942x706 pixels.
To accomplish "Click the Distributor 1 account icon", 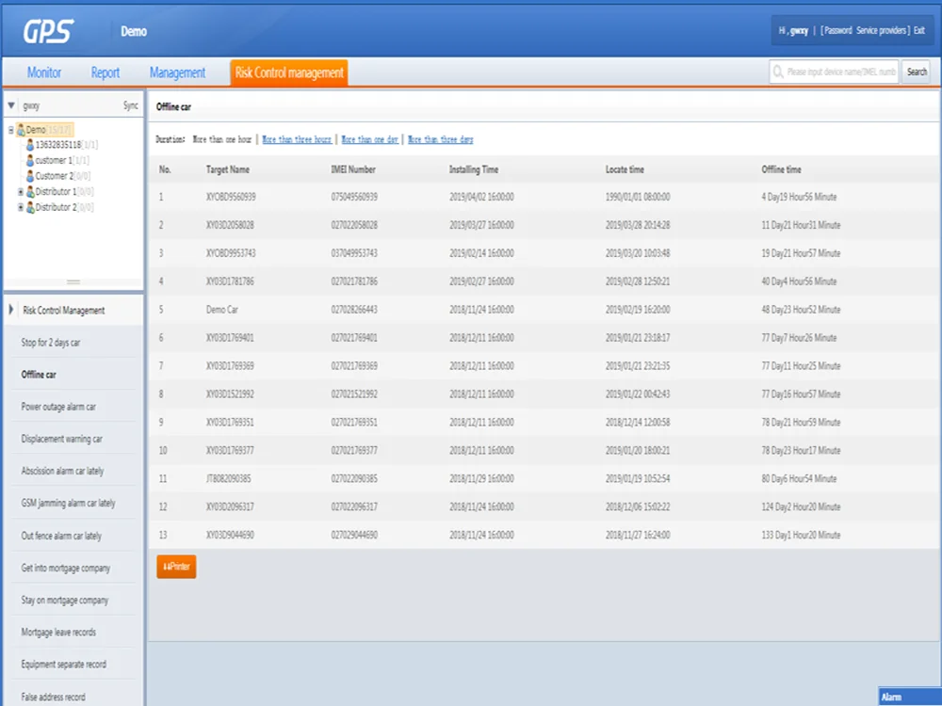I will pos(30,192).
